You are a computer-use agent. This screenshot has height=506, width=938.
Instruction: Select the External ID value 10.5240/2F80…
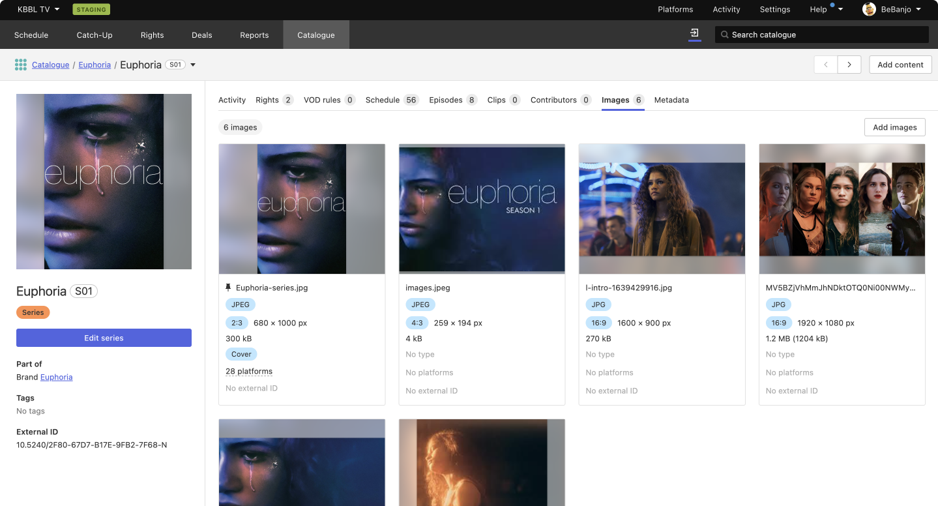pos(92,445)
